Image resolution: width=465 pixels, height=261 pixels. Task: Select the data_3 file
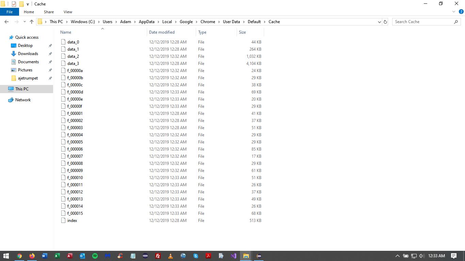tap(73, 64)
